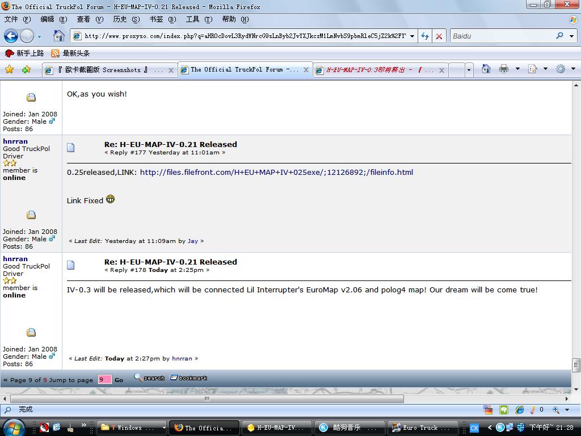Click the Jump to page number field
The height and width of the screenshot is (436, 581).
(104, 380)
